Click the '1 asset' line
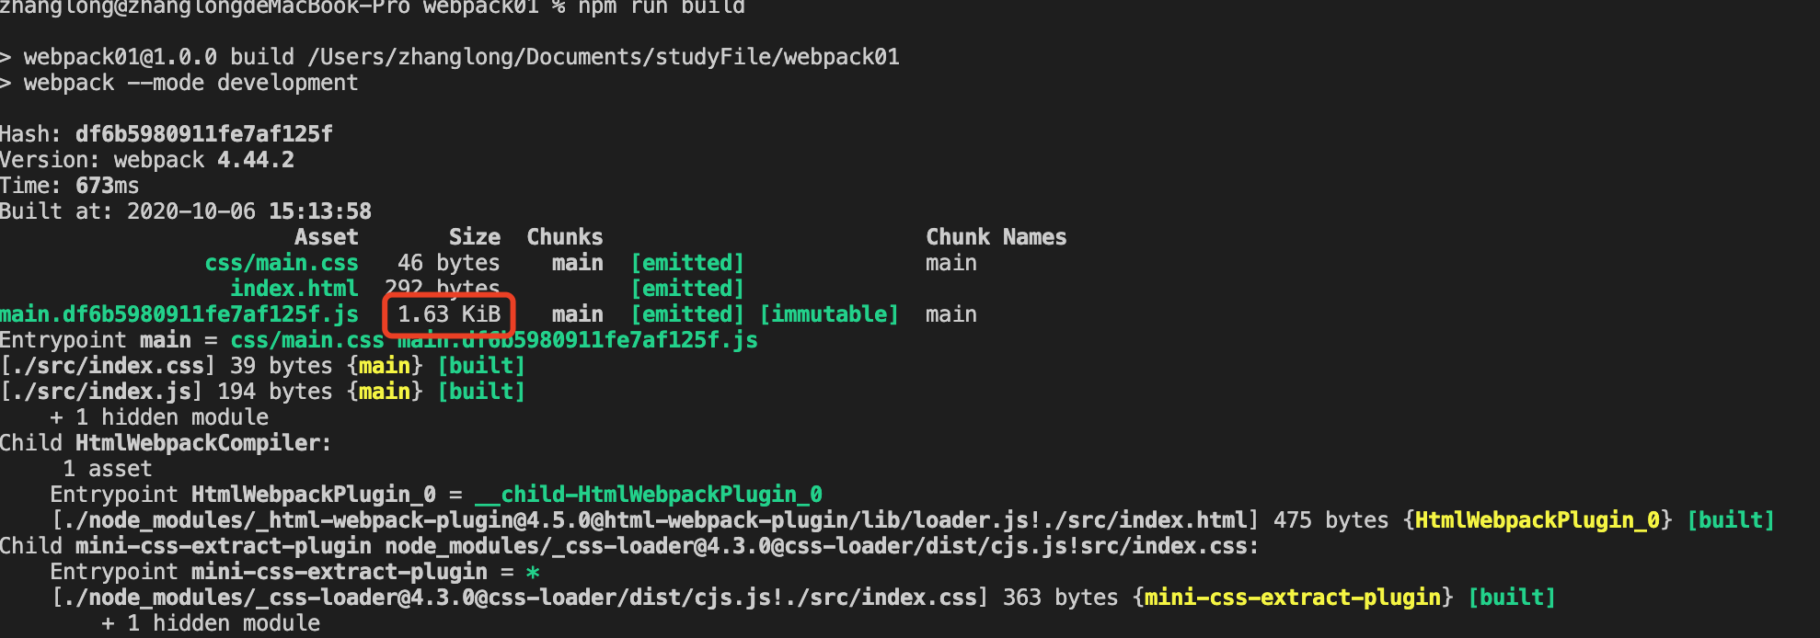Image resolution: width=1820 pixels, height=638 pixels. [x=108, y=469]
